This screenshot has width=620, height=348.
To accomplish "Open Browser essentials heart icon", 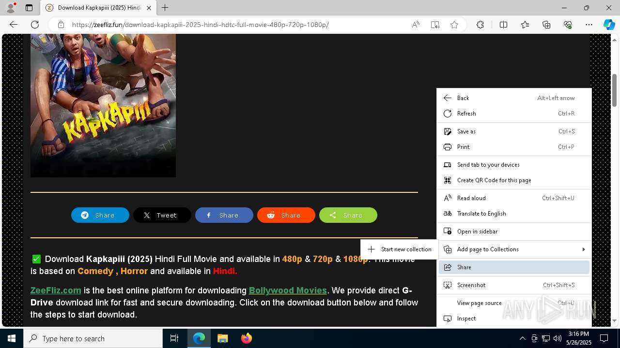I will tap(568, 25).
